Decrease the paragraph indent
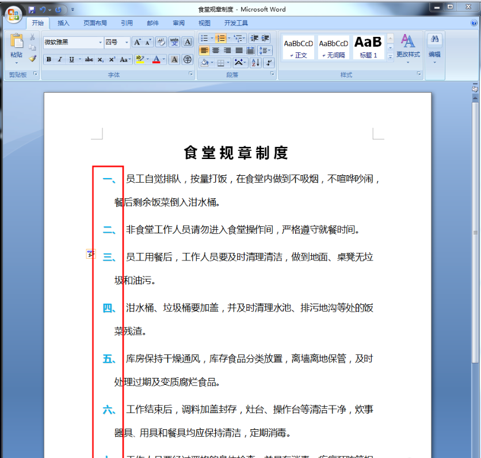 tap(254, 39)
